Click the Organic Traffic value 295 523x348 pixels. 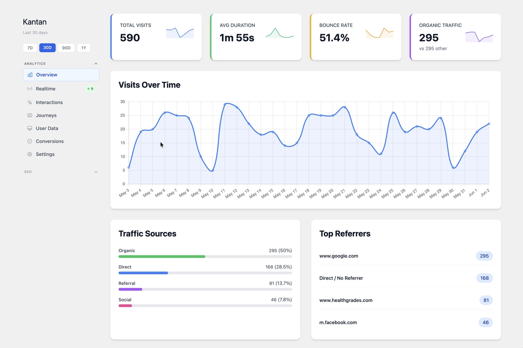(x=429, y=38)
